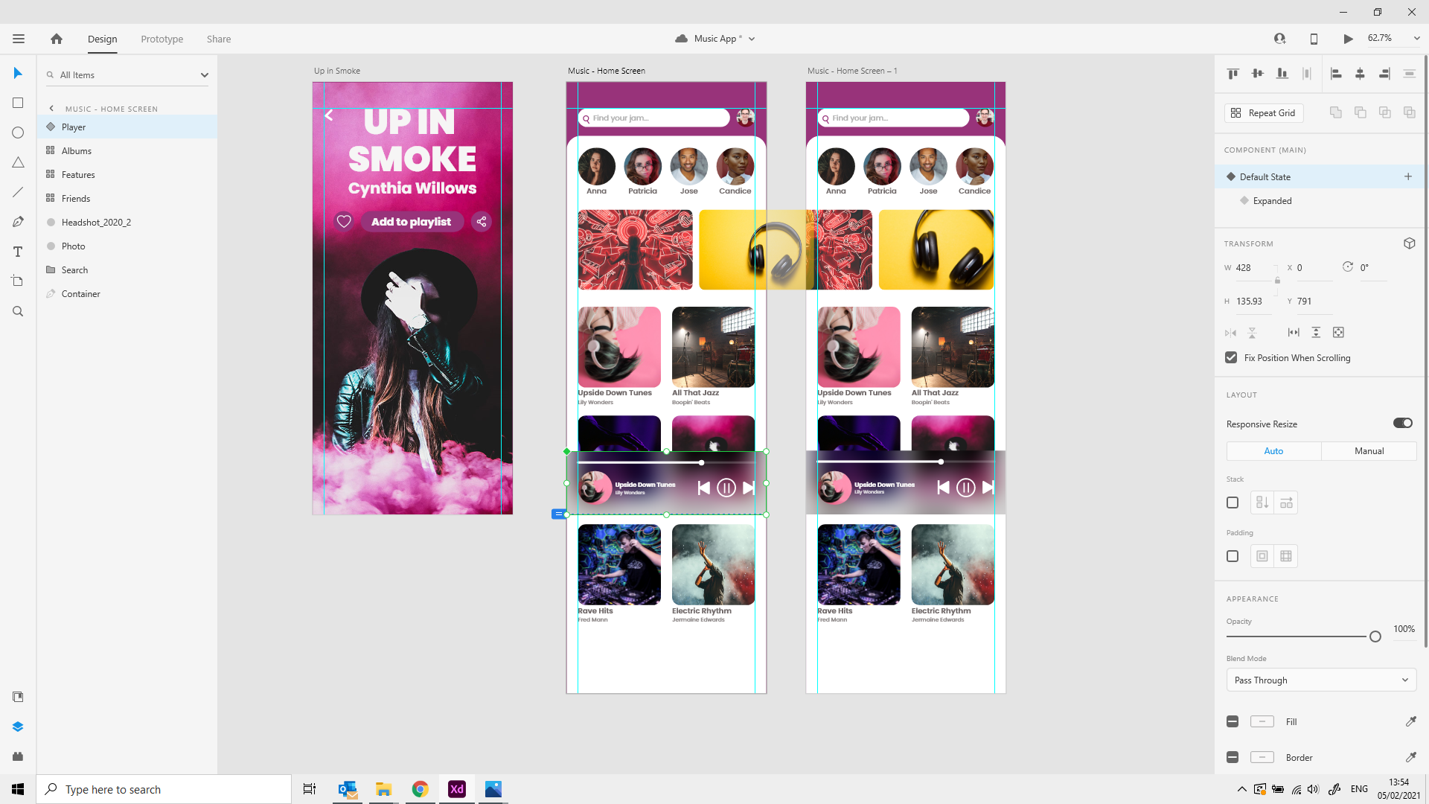
Task: Switch to the Prototype tab
Action: [162, 39]
